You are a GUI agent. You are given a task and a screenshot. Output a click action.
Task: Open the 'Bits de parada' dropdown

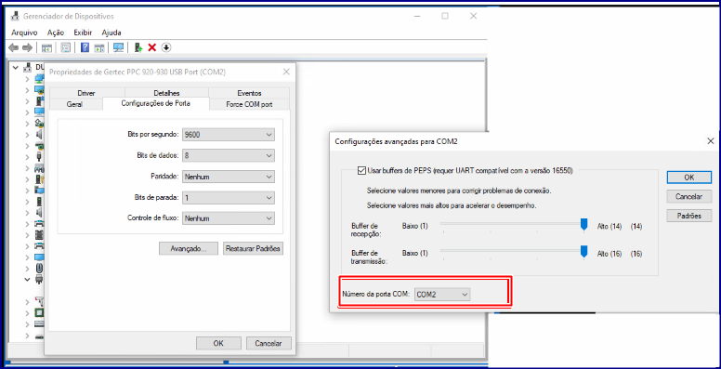coord(229,197)
